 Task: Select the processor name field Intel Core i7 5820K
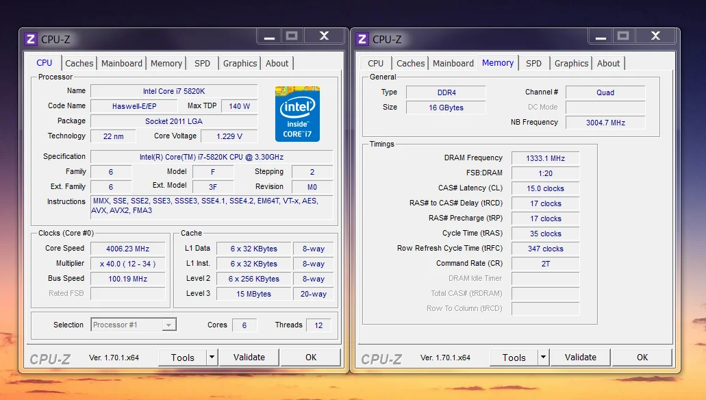(174, 91)
